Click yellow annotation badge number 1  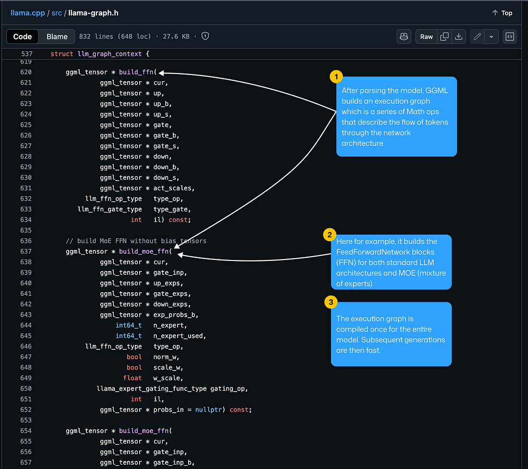click(x=336, y=77)
